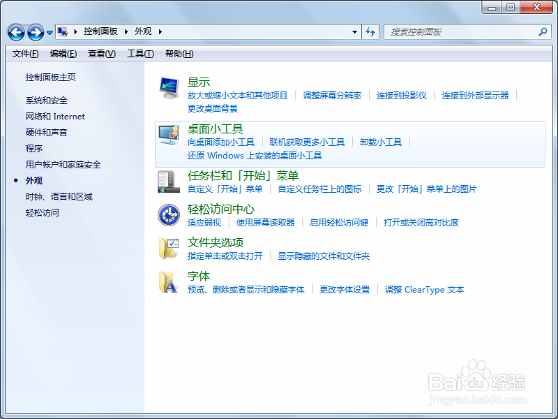Open 用户帐户和家庭安全 in the sidebar
Viewport: 558px width, 419px height.
[63, 165]
